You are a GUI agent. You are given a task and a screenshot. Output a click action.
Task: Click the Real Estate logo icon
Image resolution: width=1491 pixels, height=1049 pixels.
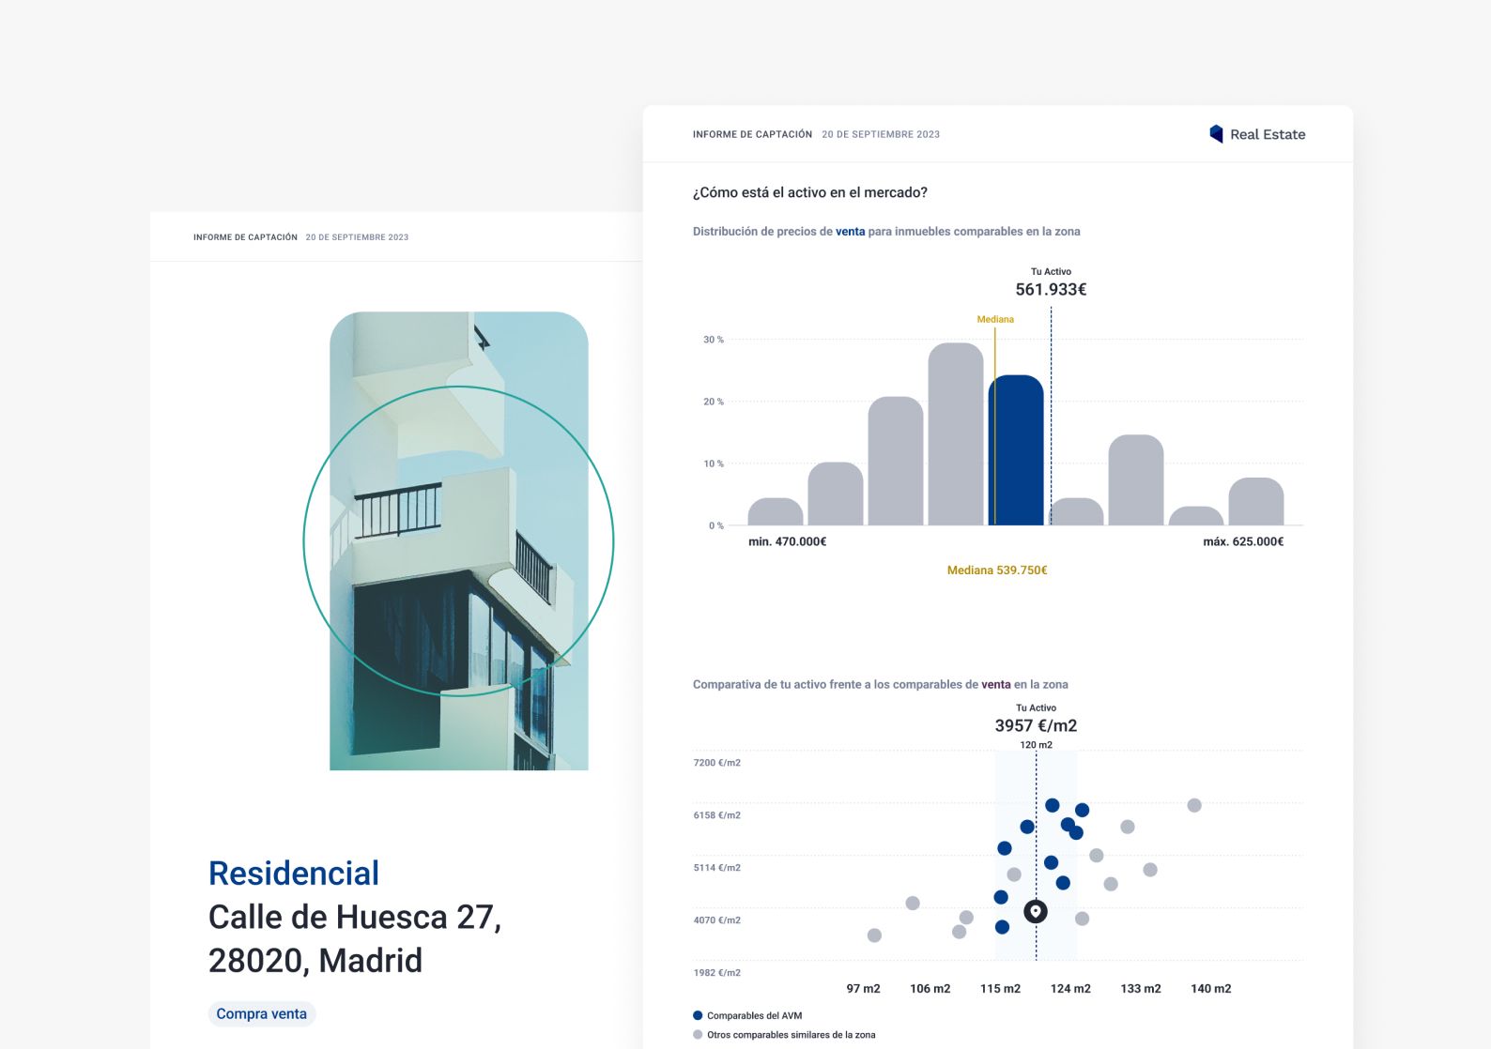(1216, 134)
